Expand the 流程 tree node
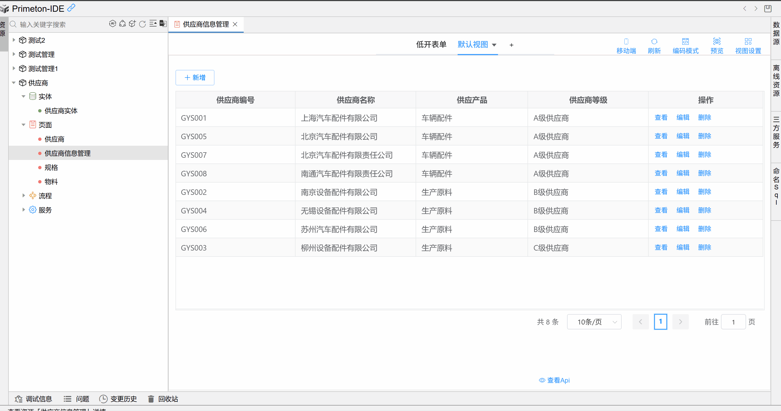 [24, 196]
